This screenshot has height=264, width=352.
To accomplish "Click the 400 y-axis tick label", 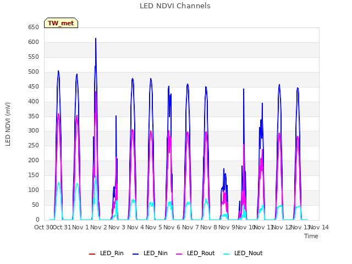I will pos(34,101).
